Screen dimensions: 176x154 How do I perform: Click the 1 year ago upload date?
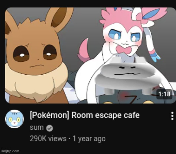tap(89, 139)
